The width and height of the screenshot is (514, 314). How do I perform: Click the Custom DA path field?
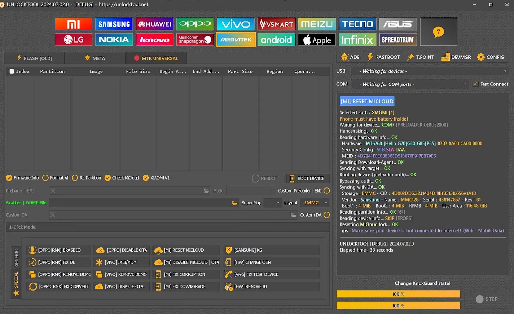pos(173,215)
